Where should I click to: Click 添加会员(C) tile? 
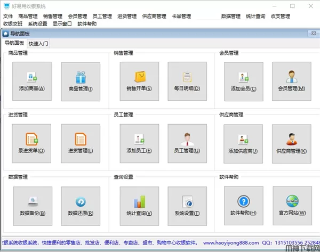pyautogui.click(x=244, y=82)
